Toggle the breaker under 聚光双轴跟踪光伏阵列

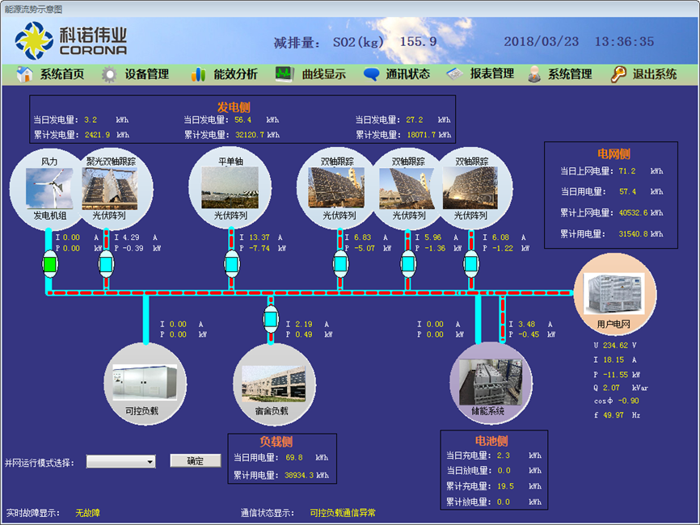(x=107, y=264)
